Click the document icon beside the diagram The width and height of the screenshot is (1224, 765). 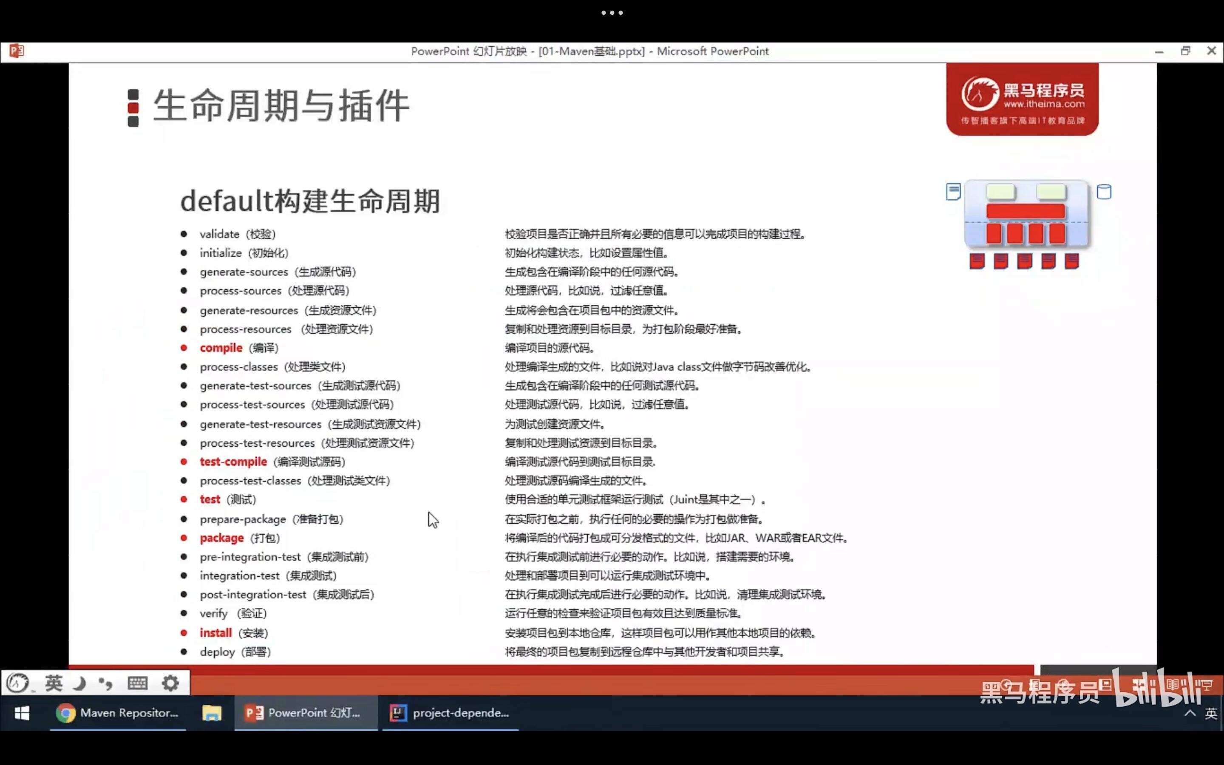tap(953, 192)
